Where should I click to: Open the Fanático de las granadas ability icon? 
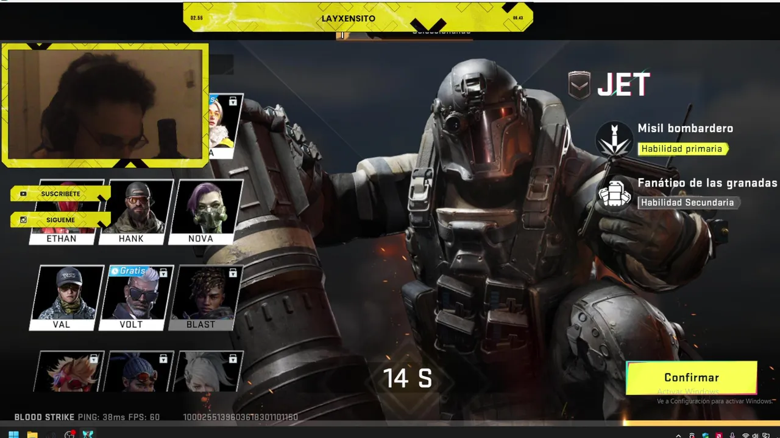tap(614, 193)
